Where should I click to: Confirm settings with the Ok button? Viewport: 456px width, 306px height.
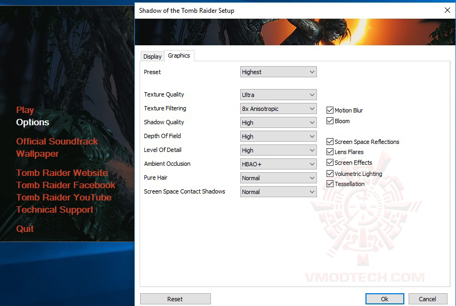click(x=385, y=299)
